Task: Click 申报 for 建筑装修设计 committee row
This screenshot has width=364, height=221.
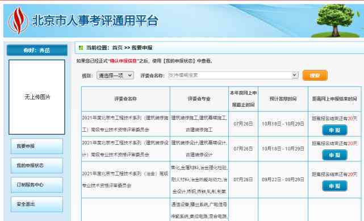Action: point(334,155)
